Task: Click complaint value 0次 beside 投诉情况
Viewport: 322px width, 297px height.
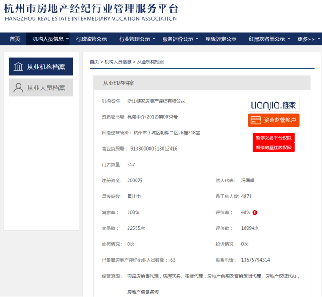Action: [x=245, y=244]
